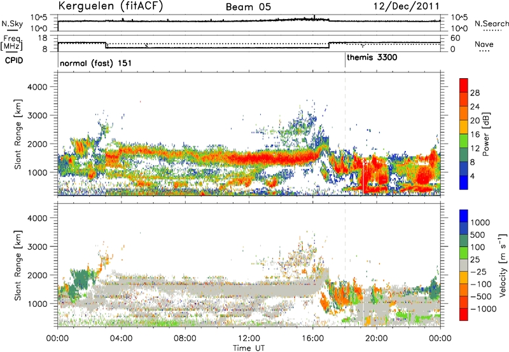Click the left '10^5' noise axis tick
Screen dimensions: 509x352
pyautogui.click(x=39, y=17)
